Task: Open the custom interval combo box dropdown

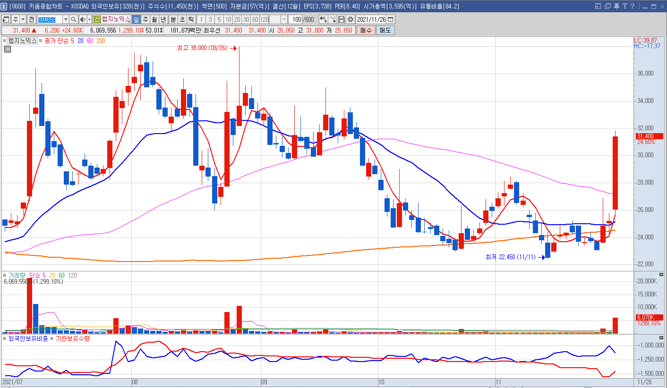Action: [x=284, y=19]
